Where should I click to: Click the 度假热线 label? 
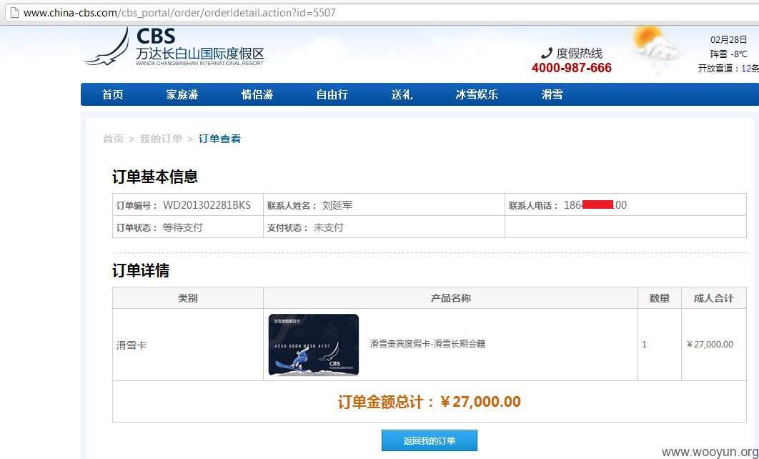[580, 53]
